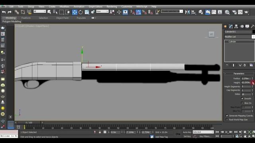Open the Edit menu

12,7
